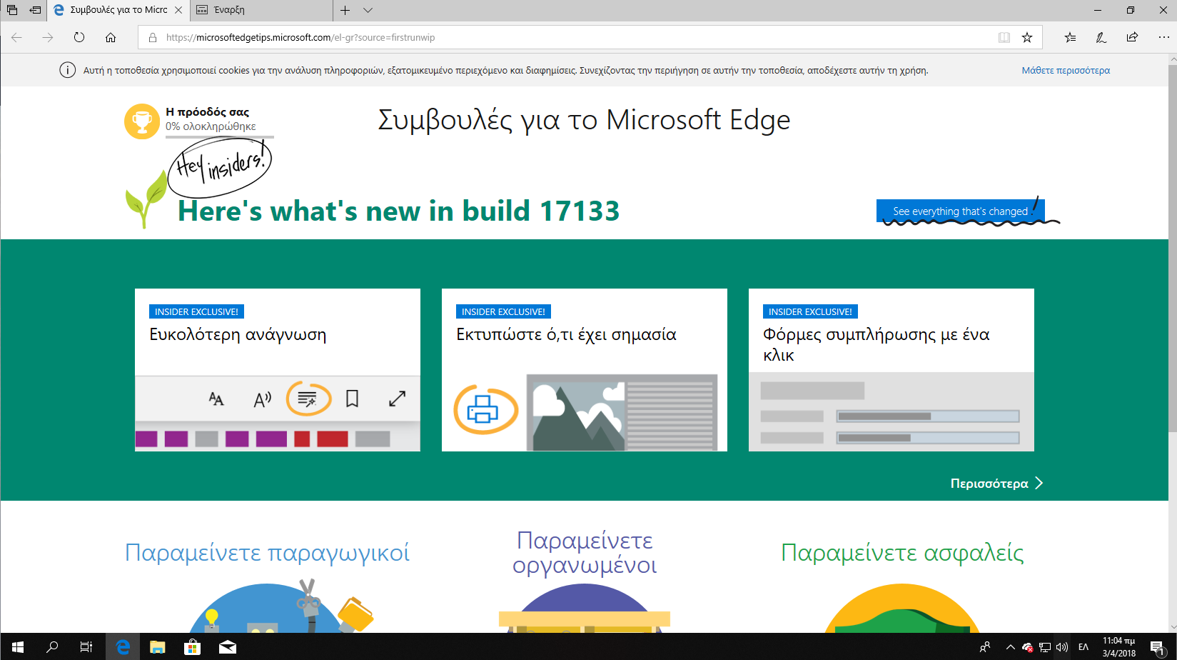
Task: Click the Παραμείνετε οργανωμένοι heading
Action: (585, 553)
